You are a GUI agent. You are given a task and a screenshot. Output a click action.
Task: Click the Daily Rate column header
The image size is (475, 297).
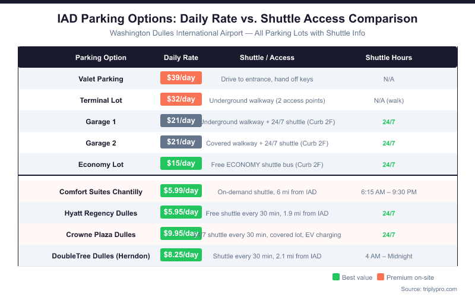coord(181,58)
